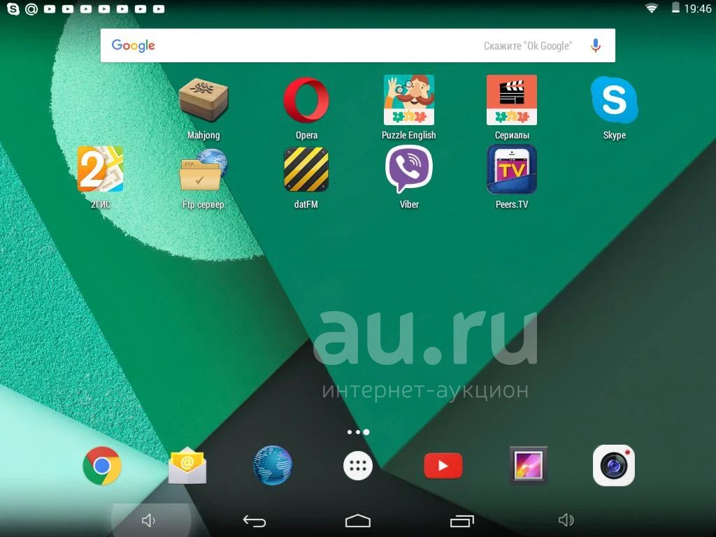Tap the Recent apps navigation button
This screenshot has width=716, height=537.
coord(461,520)
